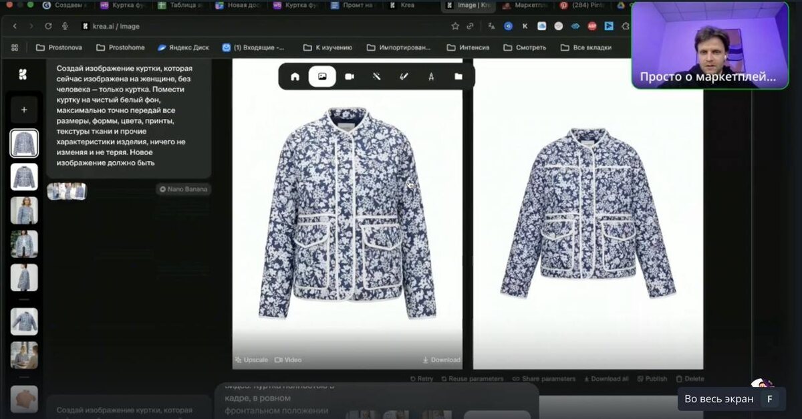Reload the krea.ai page
This screenshot has width=802, height=419.
(x=48, y=26)
